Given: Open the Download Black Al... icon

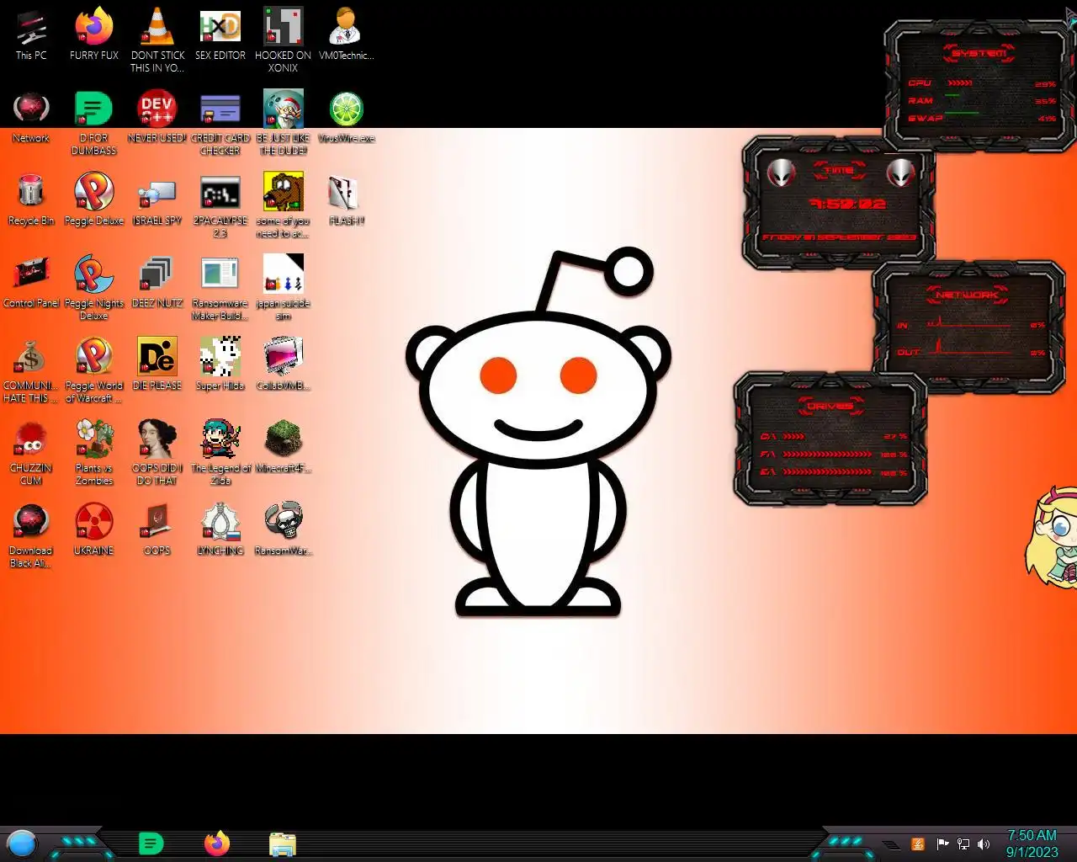Looking at the screenshot, I should (31, 535).
